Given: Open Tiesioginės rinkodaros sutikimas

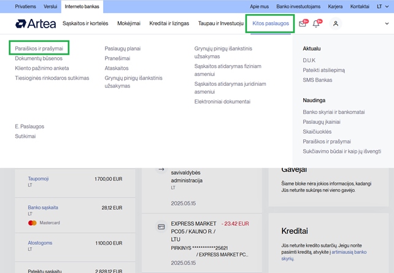Looking at the screenshot, I should point(52,78).
